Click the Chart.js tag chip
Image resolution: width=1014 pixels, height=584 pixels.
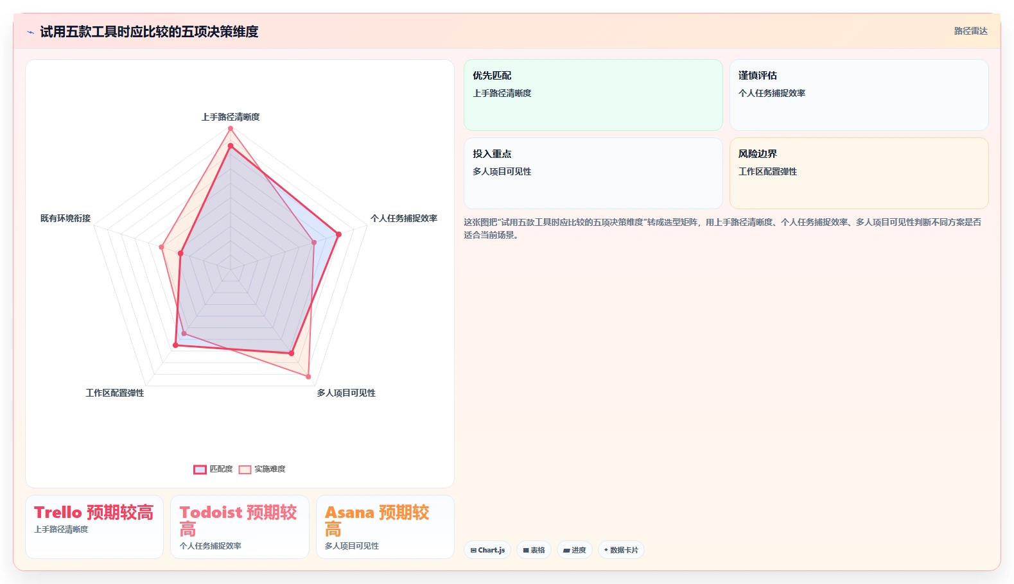[487, 550]
